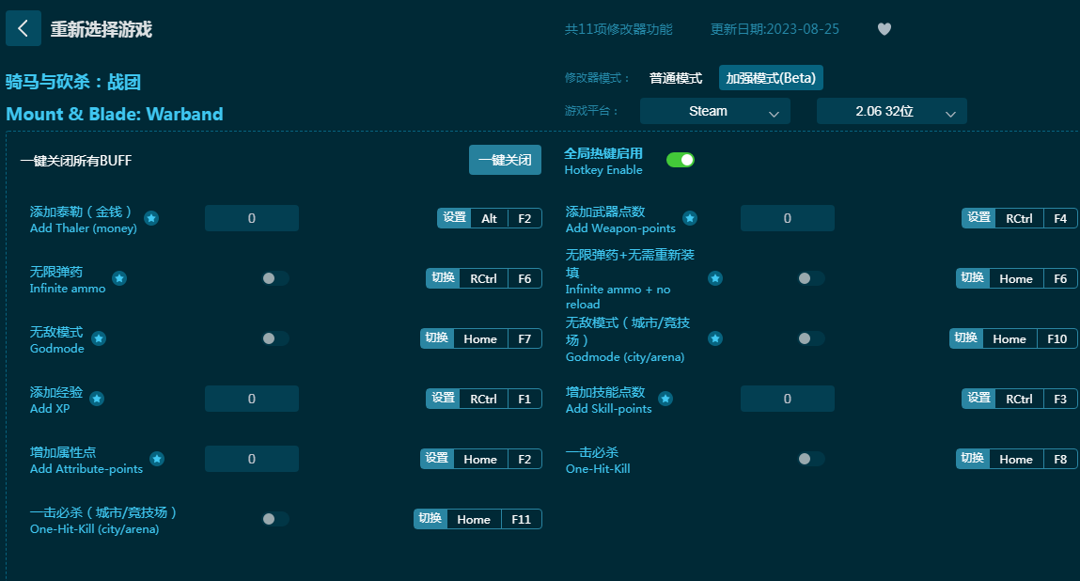Click F10 key for Godmode (city/arena)

pyautogui.click(x=1057, y=338)
